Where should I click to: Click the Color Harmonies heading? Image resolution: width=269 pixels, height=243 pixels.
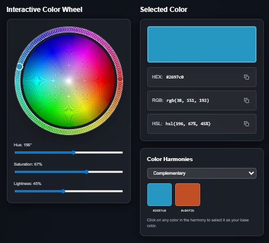[x=169, y=159]
